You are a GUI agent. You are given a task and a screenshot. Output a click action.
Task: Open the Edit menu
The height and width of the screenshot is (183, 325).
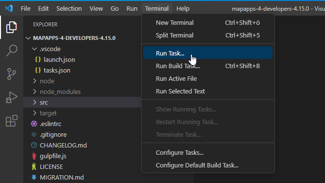point(43,8)
